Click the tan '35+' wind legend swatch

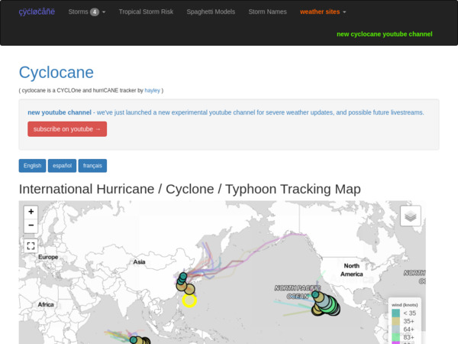(x=395, y=321)
